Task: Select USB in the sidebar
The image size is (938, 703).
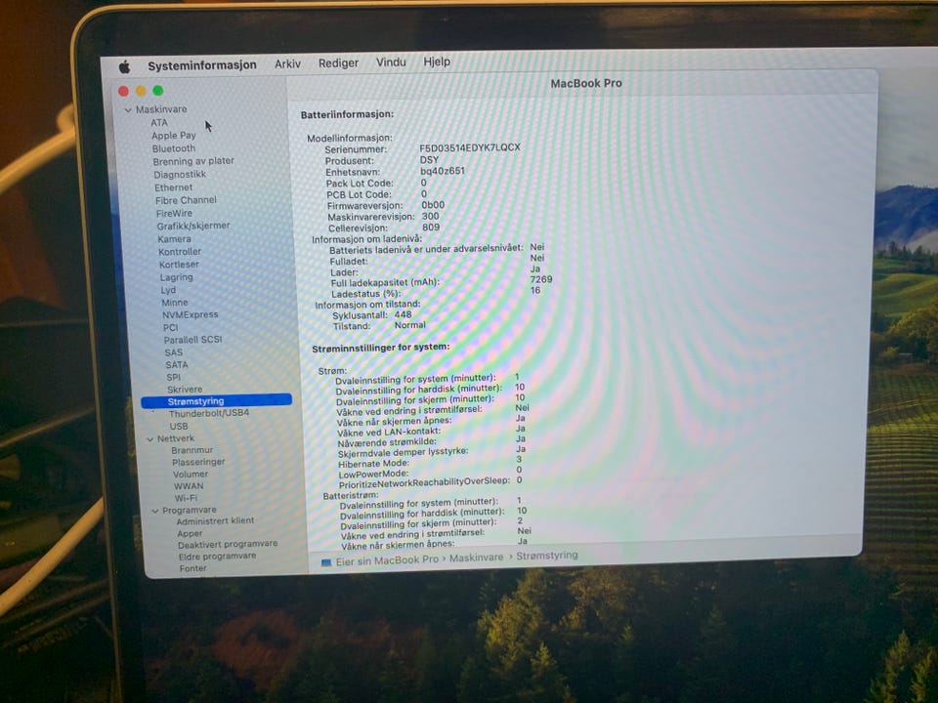Action: [x=178, y=427]
